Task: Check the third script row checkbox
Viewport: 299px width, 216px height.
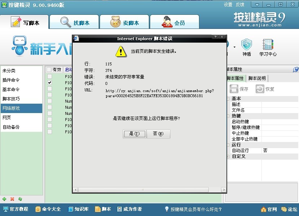Action: pos(49,89)
